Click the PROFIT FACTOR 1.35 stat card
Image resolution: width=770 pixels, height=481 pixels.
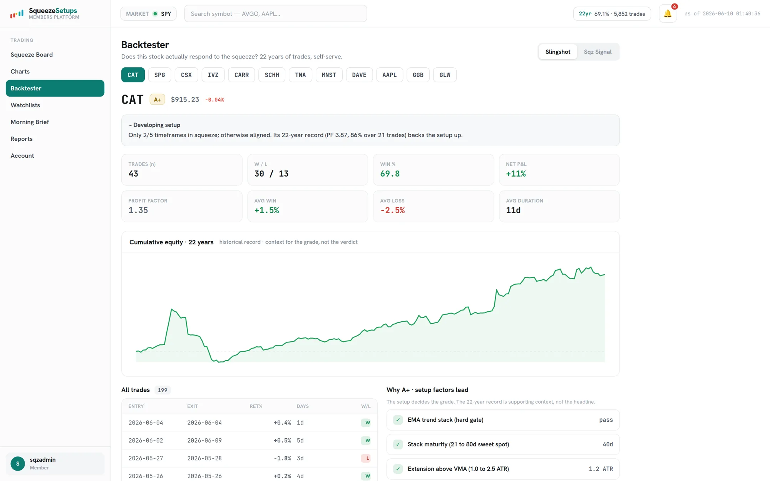click(x=182, y=206)
